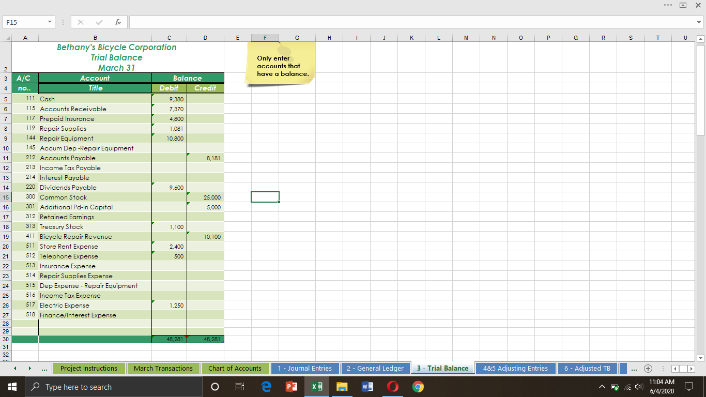The width and height of the screenshot is (706, 397).
Task: Click the "Common Stock" account cell
Action: click(x=95, y=197)
